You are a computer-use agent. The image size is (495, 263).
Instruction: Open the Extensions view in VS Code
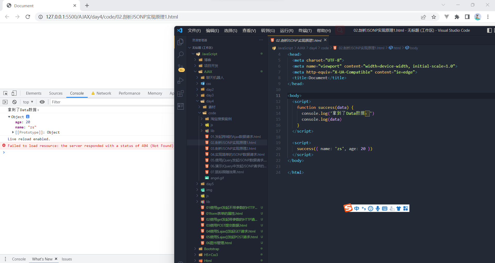tap(180, 93)
